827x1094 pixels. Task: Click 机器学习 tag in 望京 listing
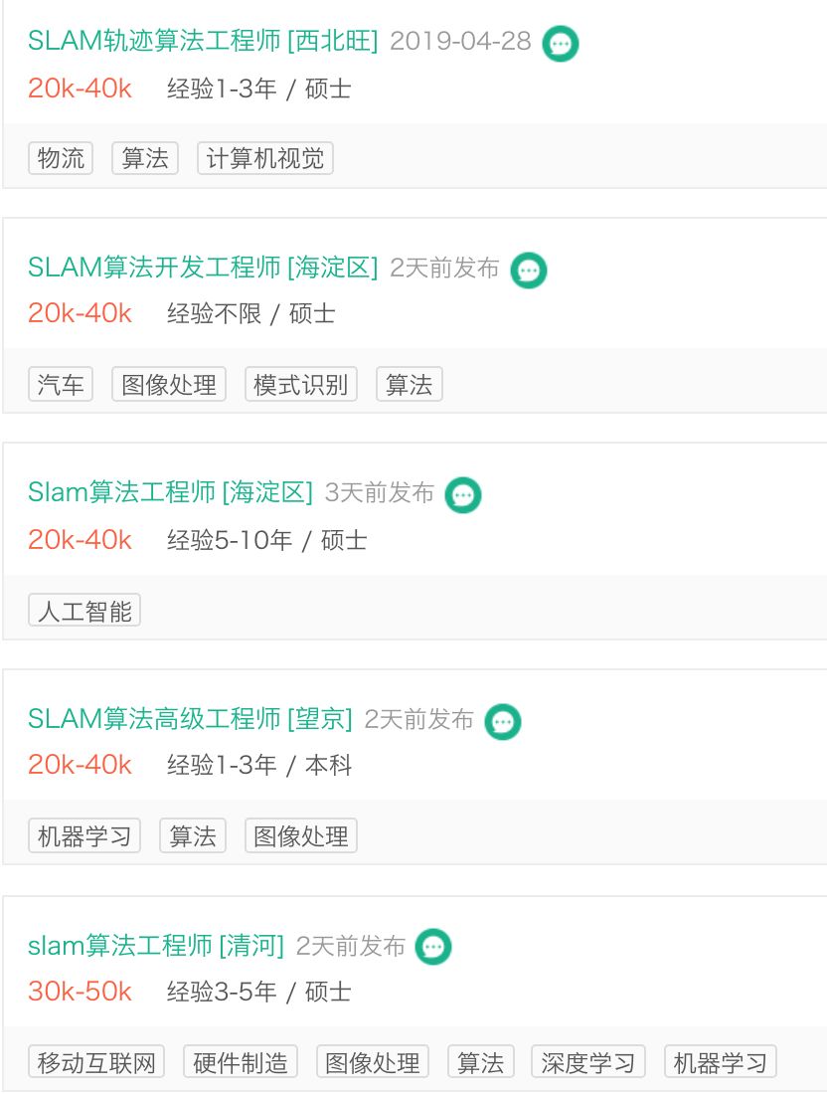84,836
